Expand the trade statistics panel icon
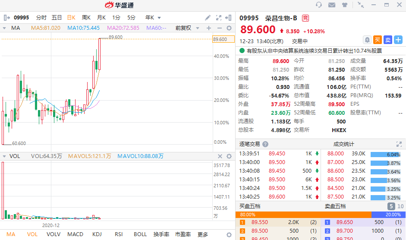 point(399,144)
